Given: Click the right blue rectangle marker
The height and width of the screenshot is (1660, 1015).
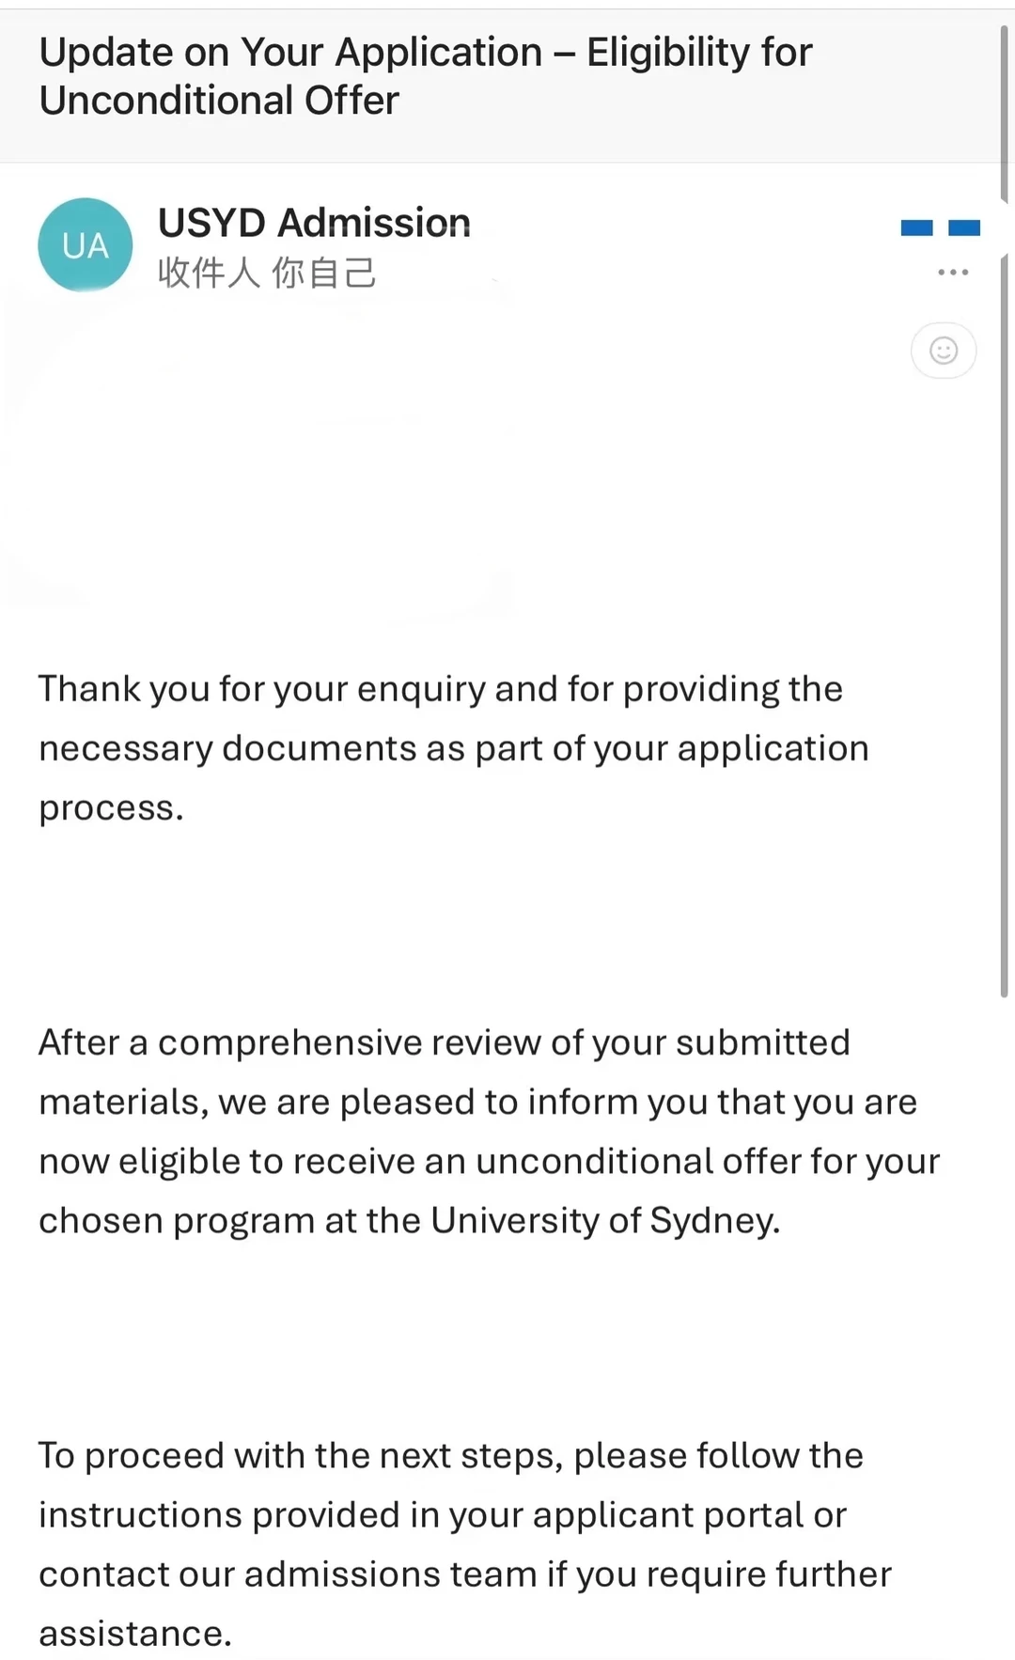Looking at the screenshot, I should (964, 227).
